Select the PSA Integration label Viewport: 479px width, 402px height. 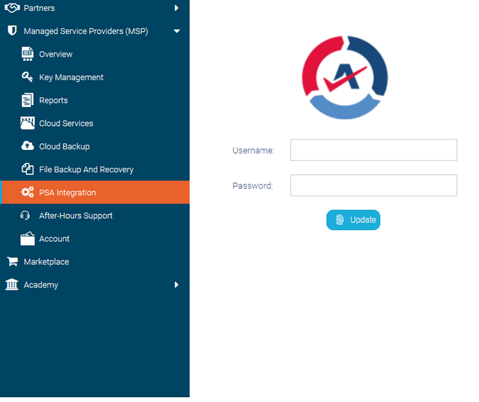[67, 192]
